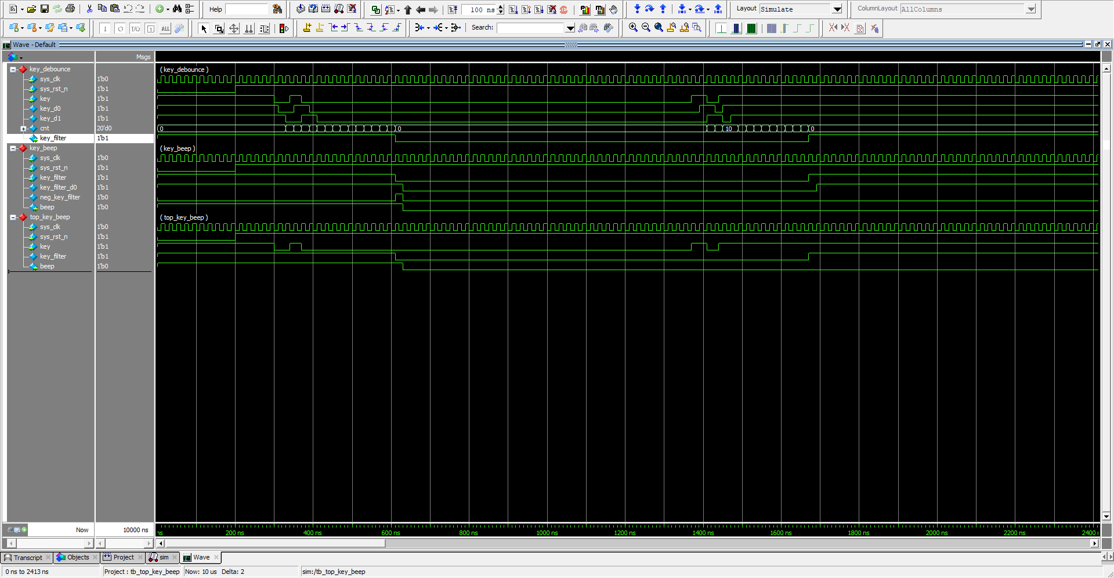This screenshot has height=578, width=1114.
Task: Collapse the key_debounce signal group
Action: click(x=13, y=70)
